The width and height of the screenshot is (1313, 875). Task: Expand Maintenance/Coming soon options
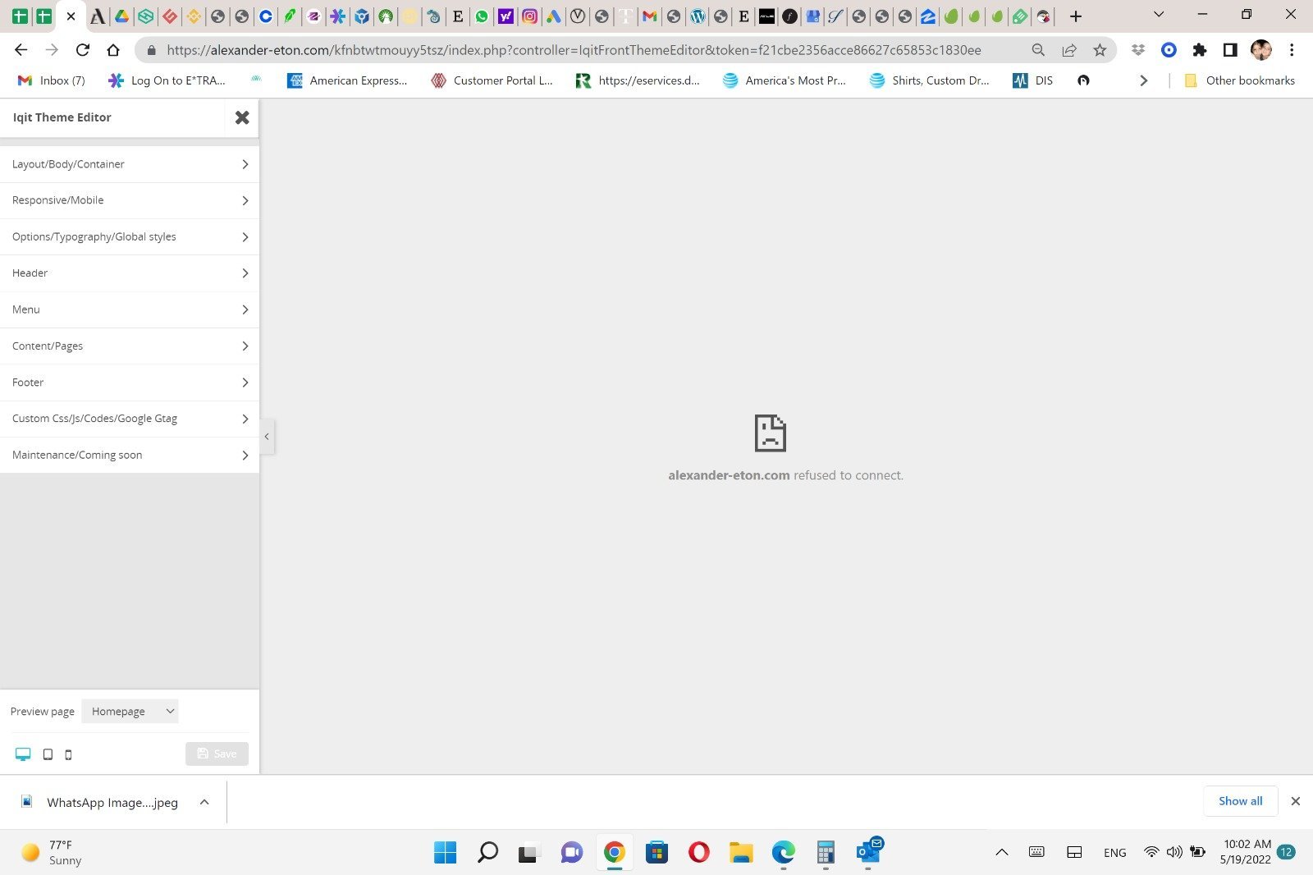point(130,455)
